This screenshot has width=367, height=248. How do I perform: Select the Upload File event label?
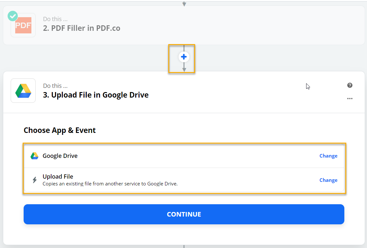click(x=58, y=176)
